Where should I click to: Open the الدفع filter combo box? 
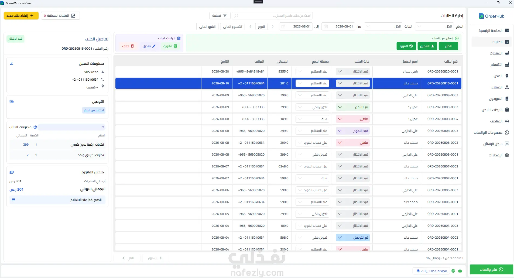pyautogui.click(x=434, y=26)
